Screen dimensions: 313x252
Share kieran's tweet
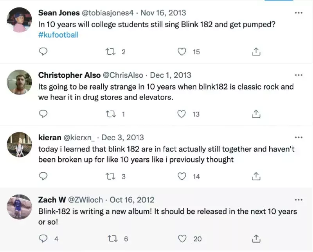(256, 176)
